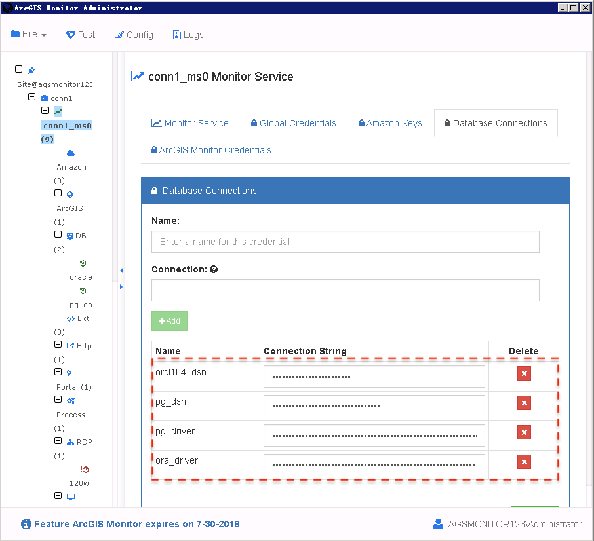Click the ArcGIS globe icon
This screenshot has height=541, width=594.
(x=69, y=195)
